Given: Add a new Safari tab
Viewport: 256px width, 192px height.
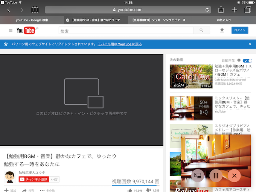Looking at the screenshot, I should click(x=234, y=10).
